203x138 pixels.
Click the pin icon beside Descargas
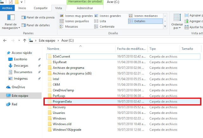coord(39,66)
